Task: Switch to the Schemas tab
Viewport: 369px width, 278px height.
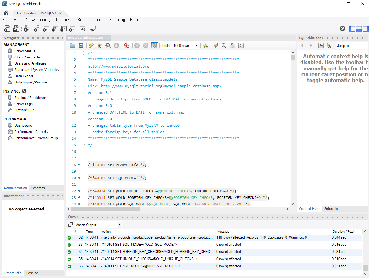Action: 38,188
